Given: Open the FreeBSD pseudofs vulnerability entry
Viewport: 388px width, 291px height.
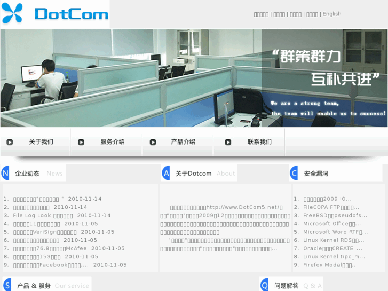Looking at the screenshot, I should click(335, 216).
